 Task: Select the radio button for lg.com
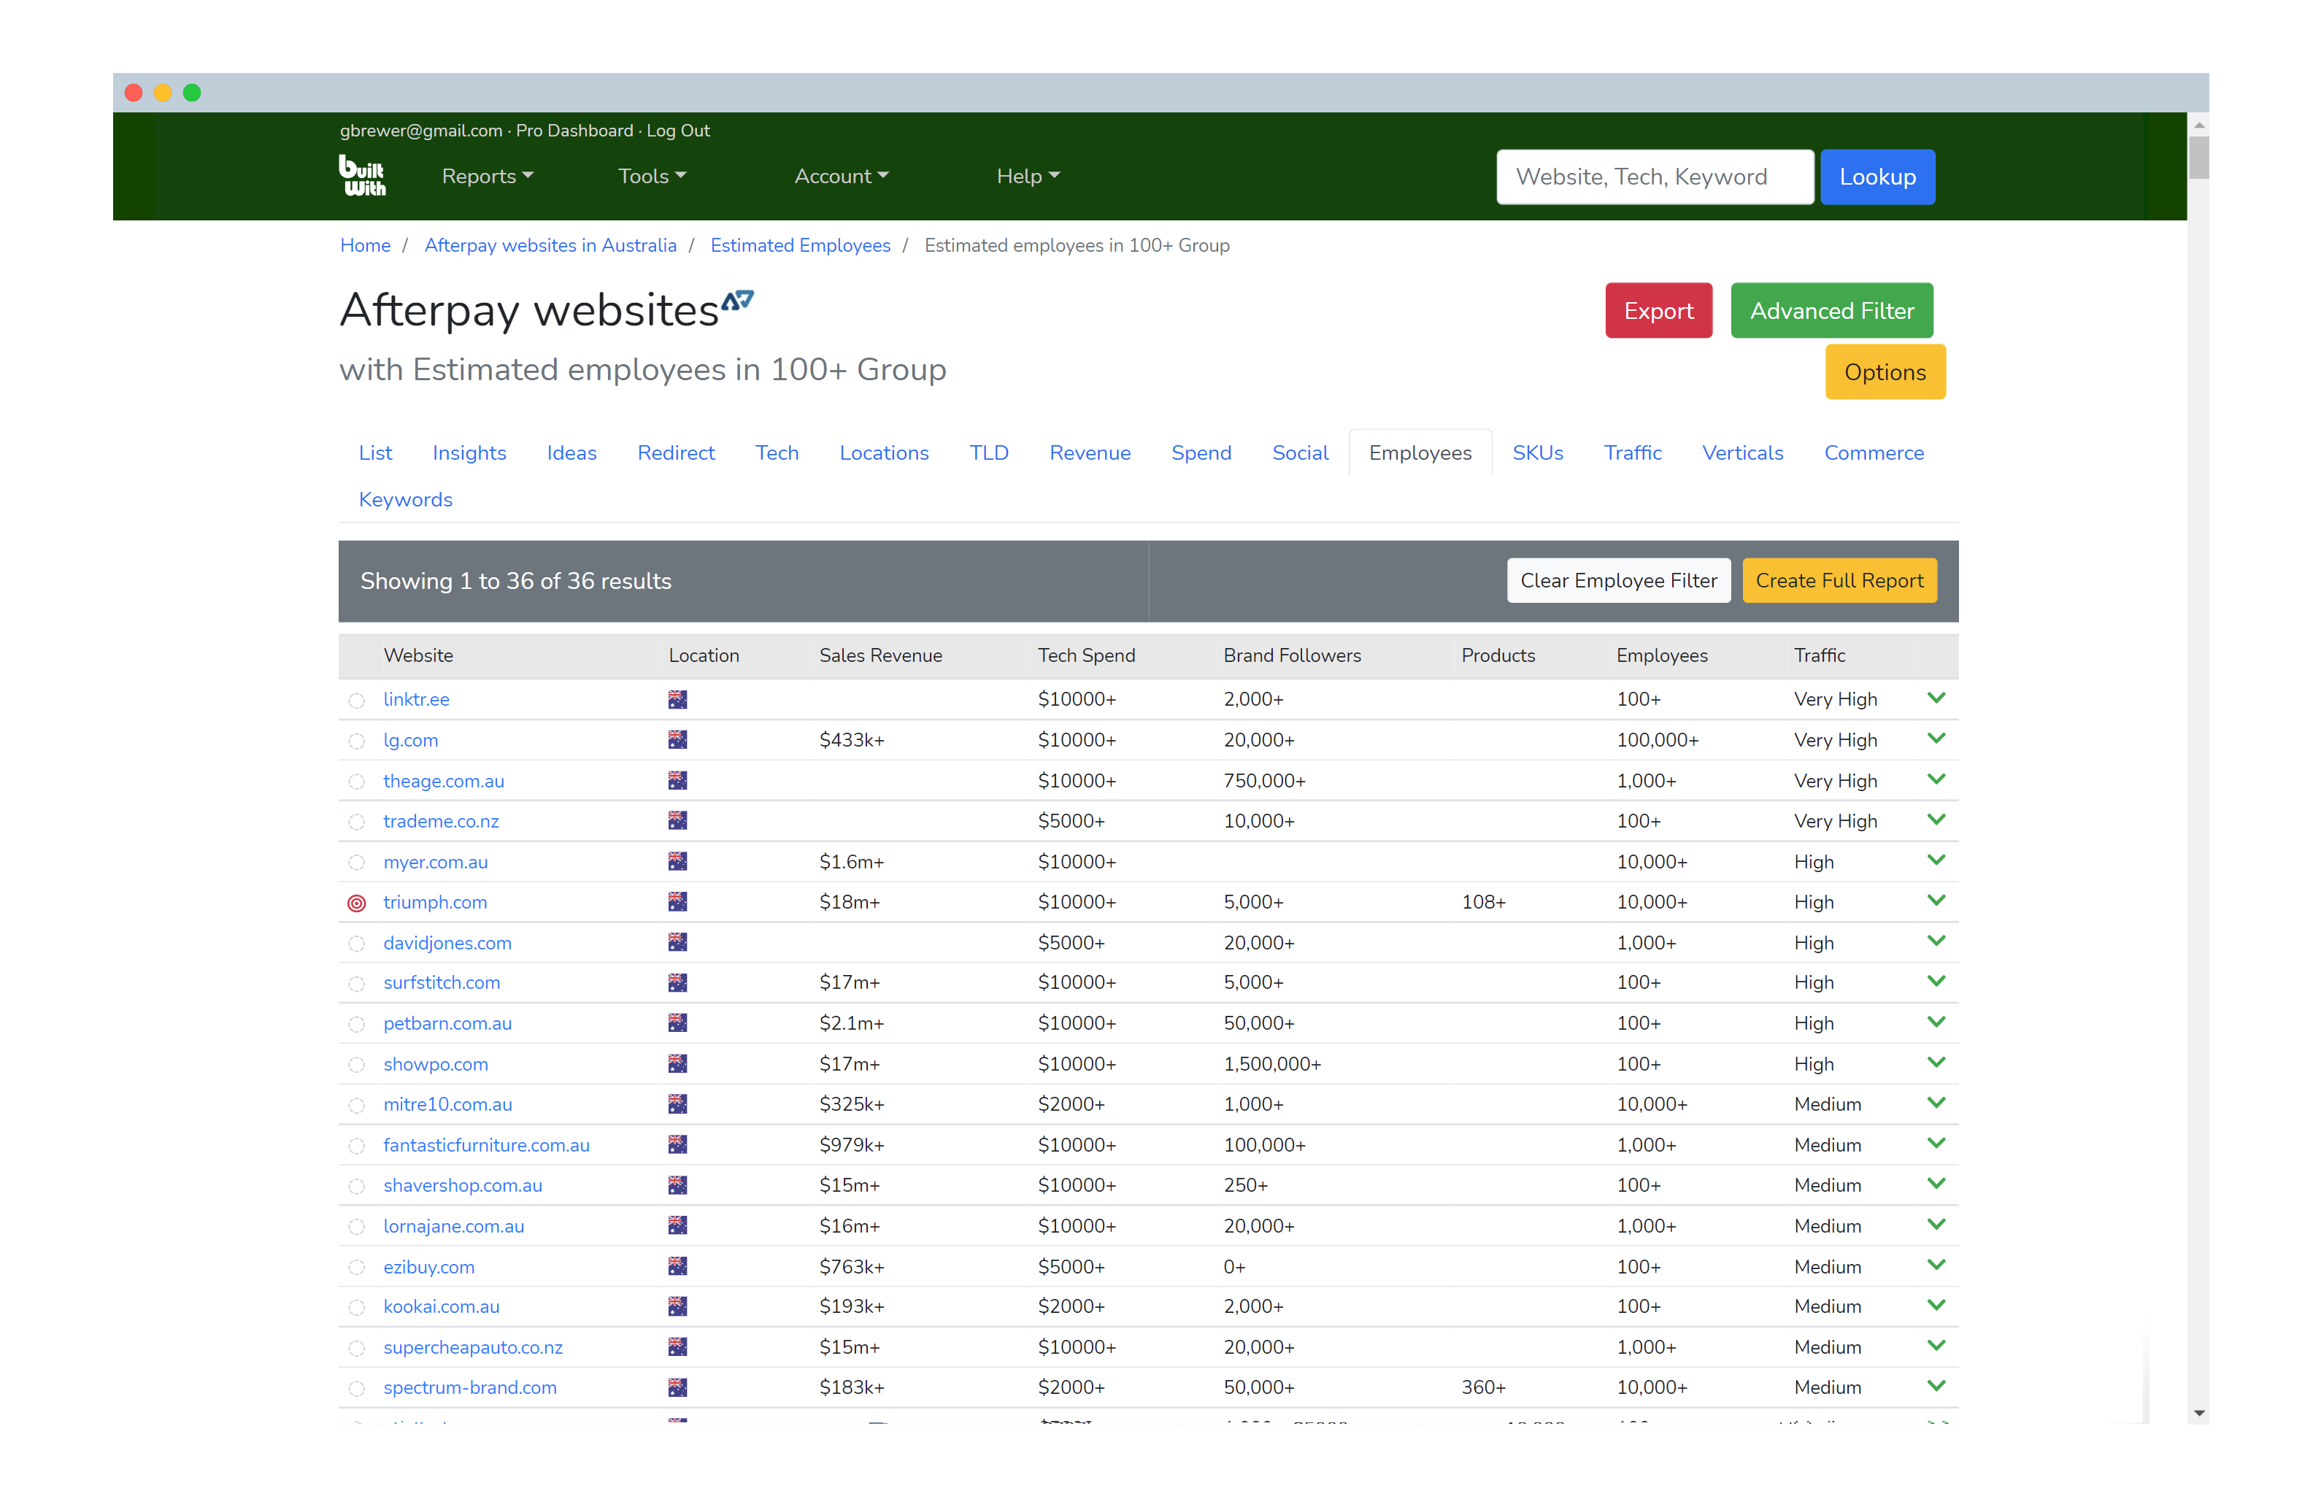coord(356,741)
